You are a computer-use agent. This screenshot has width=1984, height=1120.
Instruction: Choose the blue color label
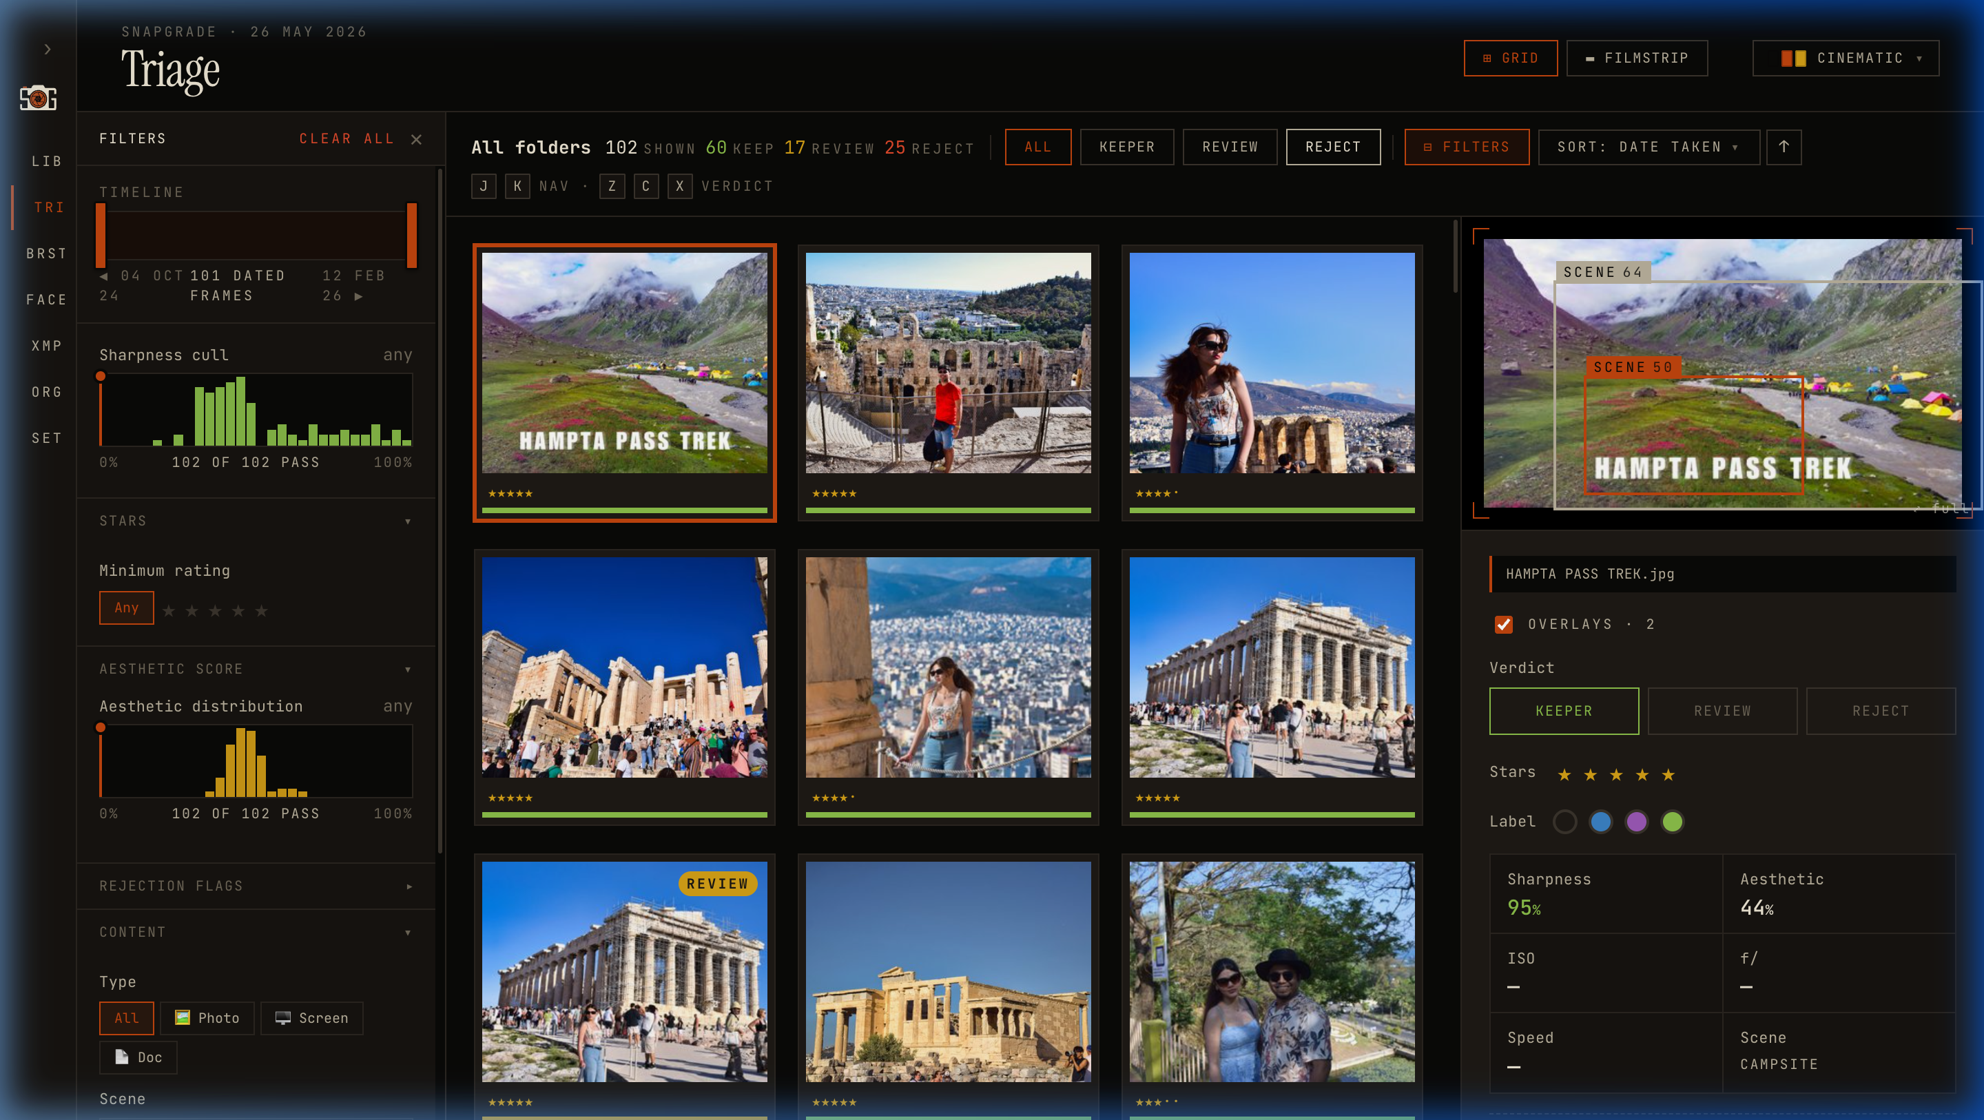point(1600,822)
